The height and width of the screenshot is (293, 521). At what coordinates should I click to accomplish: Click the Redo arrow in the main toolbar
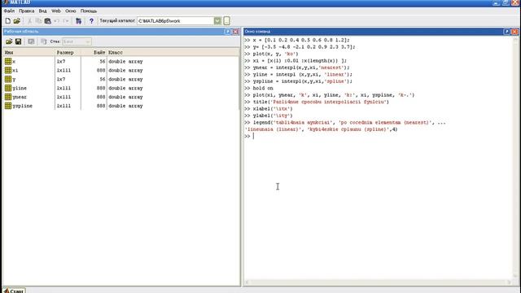[66, 21]
